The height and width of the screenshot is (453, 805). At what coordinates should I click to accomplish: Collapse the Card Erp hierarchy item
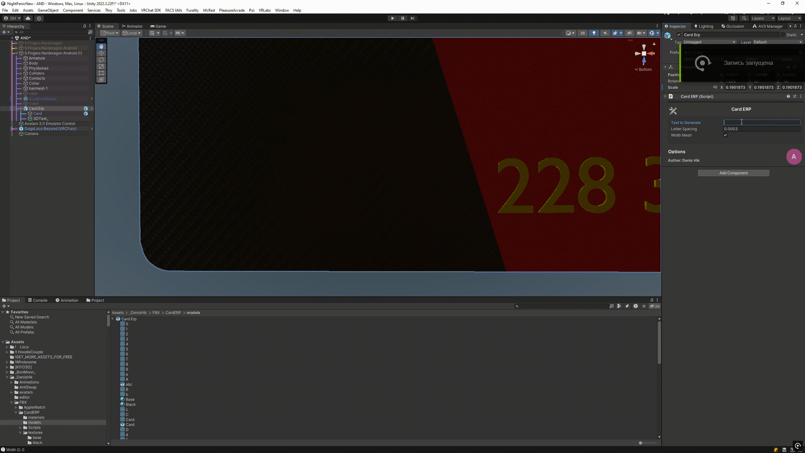point(21,109)
